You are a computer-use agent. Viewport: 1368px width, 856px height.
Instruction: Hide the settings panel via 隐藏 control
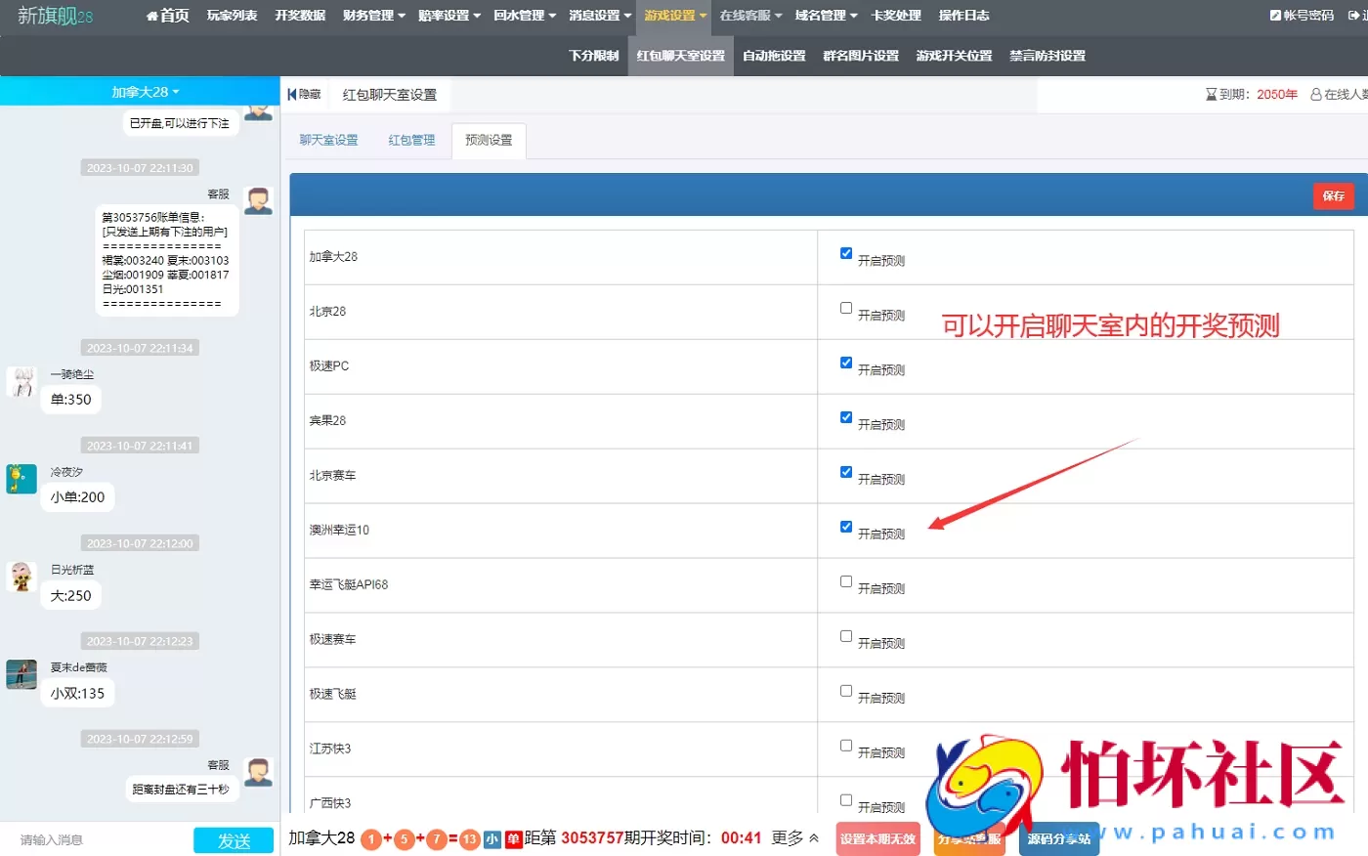click(305, 94)
